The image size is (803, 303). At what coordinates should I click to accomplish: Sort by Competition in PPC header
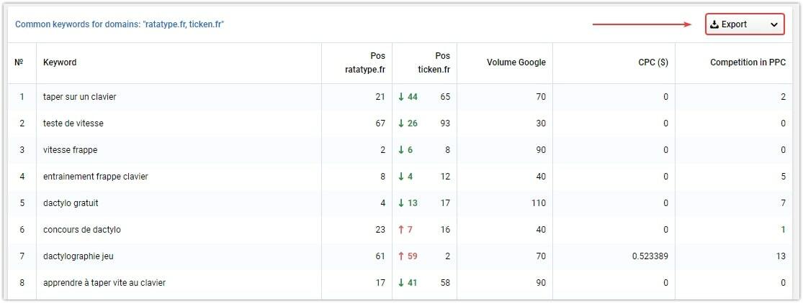click(x=748, y=62)
